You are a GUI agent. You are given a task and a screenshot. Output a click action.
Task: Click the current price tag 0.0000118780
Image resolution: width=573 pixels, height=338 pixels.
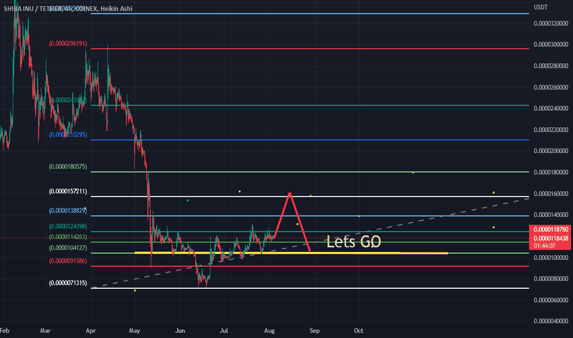(x=551, y=229)
